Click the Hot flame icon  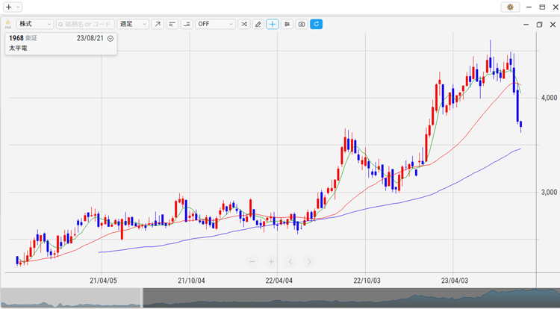[x=8, y=24]
